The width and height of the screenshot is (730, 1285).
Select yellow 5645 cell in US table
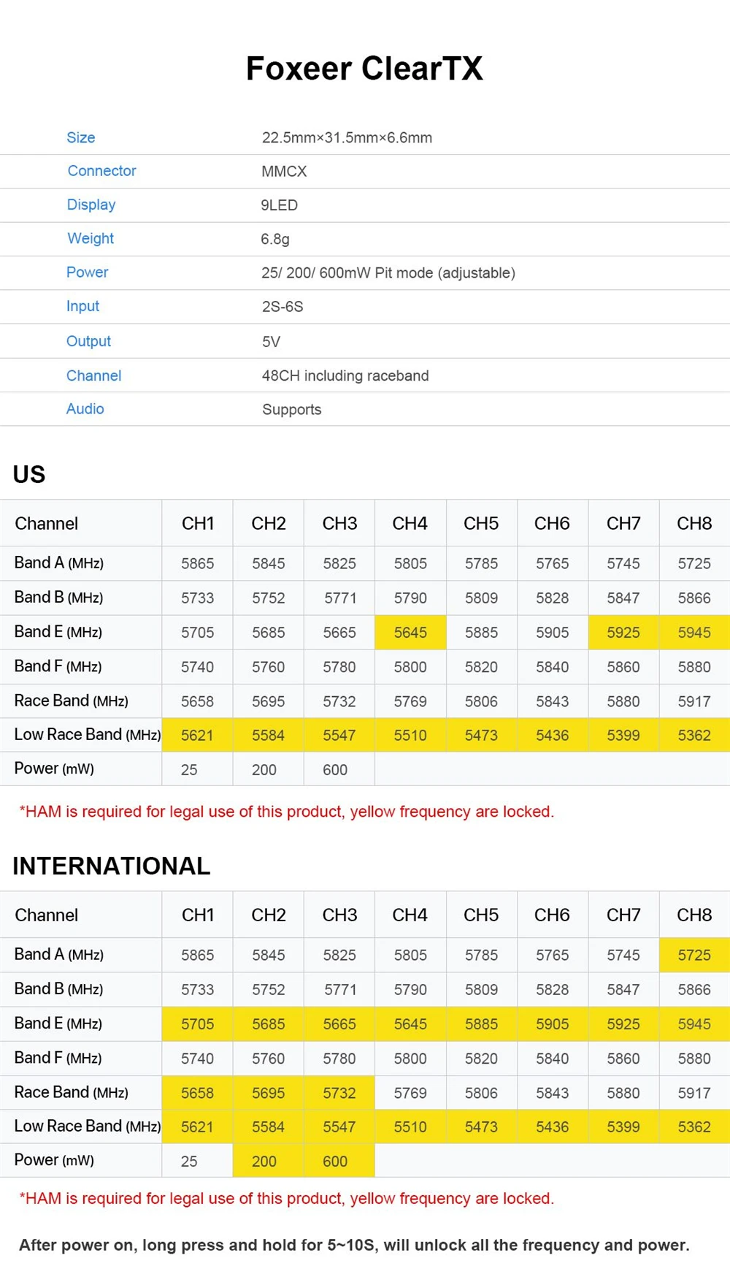click(x=410, y=633)
